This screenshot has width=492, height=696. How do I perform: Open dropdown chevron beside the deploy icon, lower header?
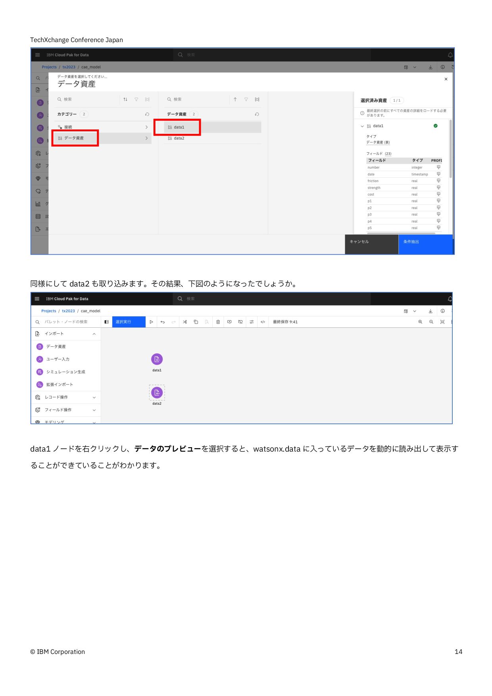415,311
